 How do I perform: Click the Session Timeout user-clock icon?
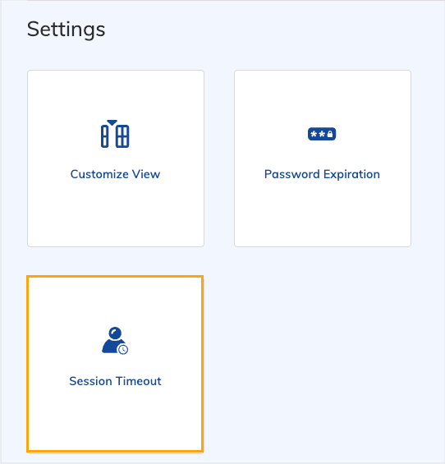(x=115, y=341)
